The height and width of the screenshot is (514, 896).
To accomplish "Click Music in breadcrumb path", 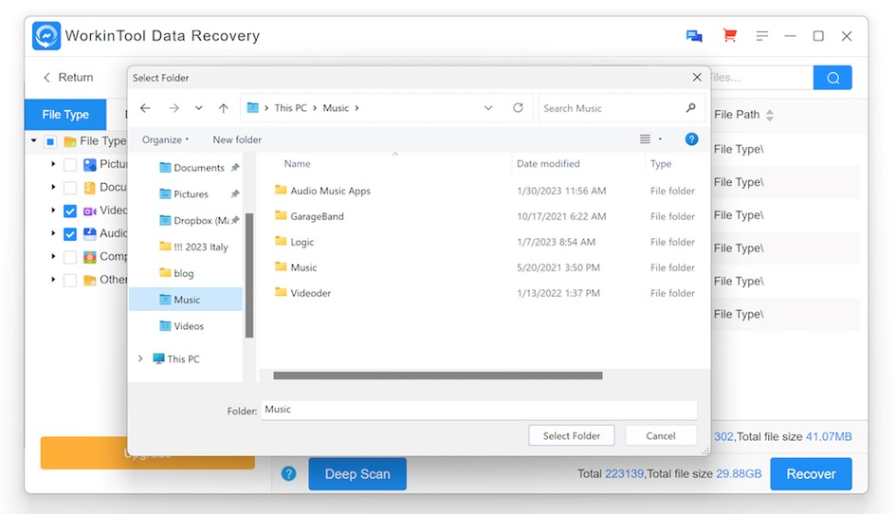I will [336, 108].
